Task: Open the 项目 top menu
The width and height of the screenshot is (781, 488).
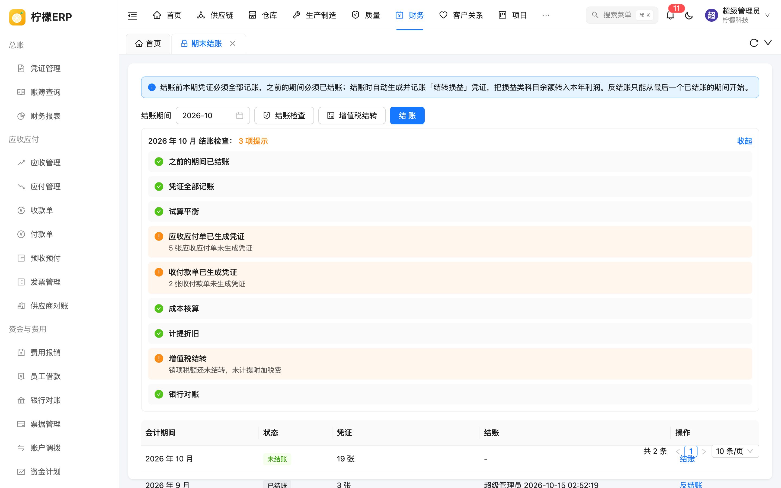Action: click(x=513, y=15)
